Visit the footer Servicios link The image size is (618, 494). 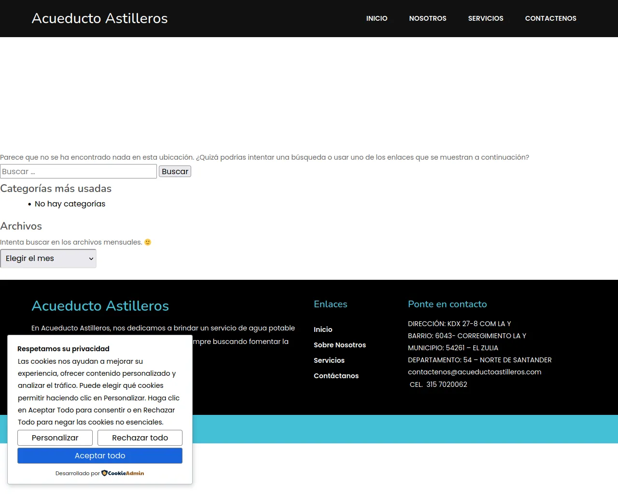point(329,360)
